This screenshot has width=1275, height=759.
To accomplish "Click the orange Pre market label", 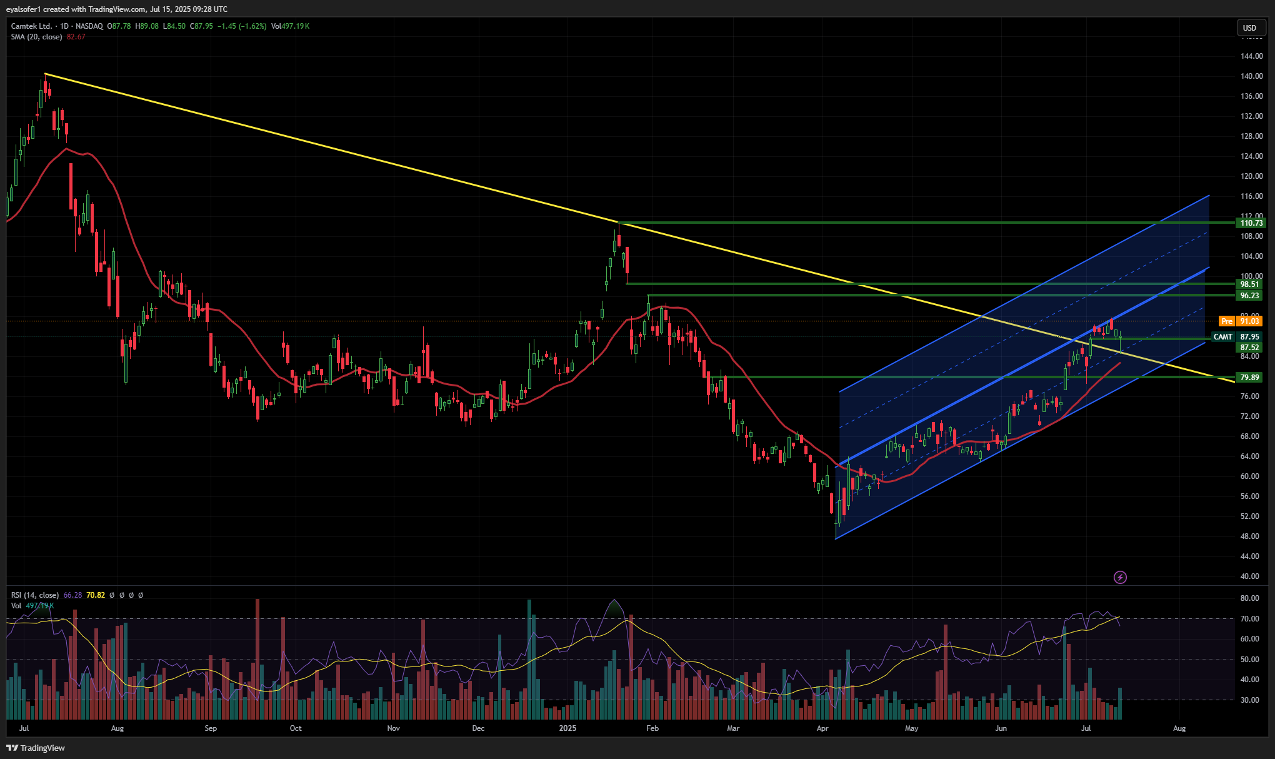I will pos(1227,321).
